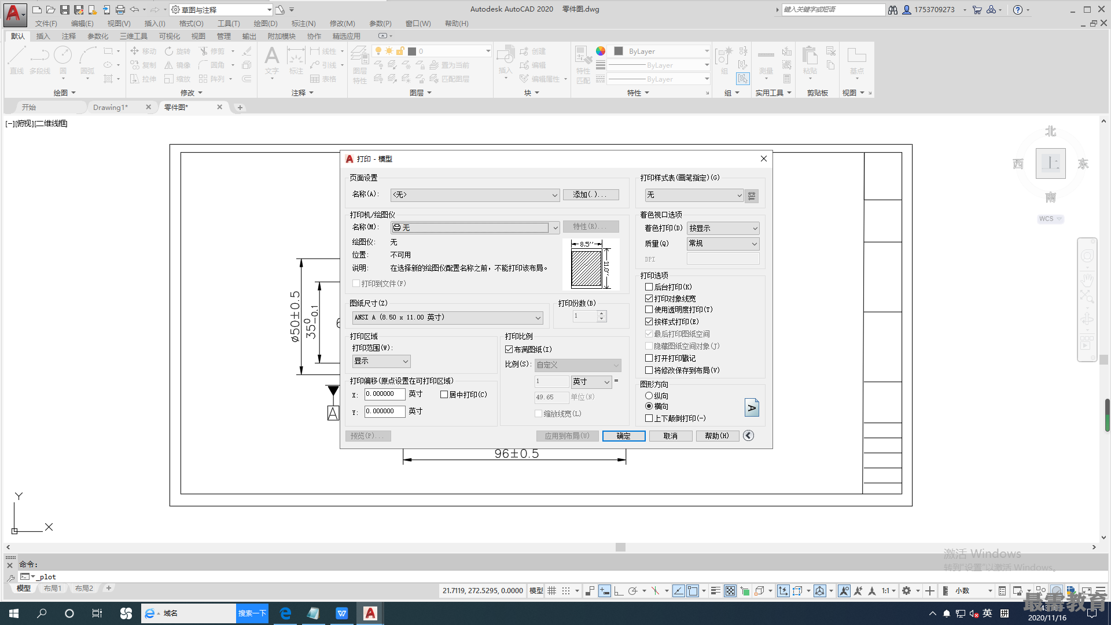Open plot style table dropdown
The width and height of the screenshot is (1111, 625).
tap(694, 196)
